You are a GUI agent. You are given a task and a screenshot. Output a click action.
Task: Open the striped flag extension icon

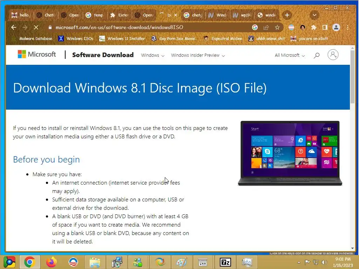(291, 27)
